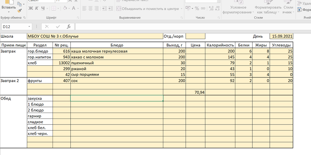Expand the Borders dropdown arrow
The image size is (311, 155).
[x=58, y=9]
